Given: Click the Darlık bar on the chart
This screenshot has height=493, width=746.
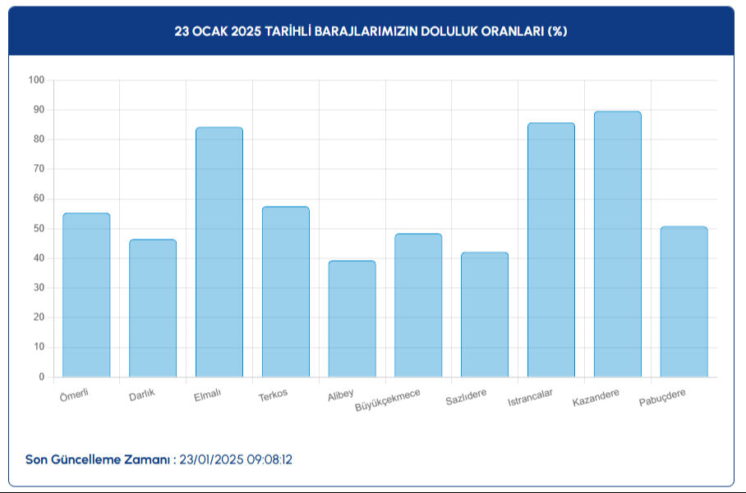Looking at the screenshot, I should pos(151,308).
